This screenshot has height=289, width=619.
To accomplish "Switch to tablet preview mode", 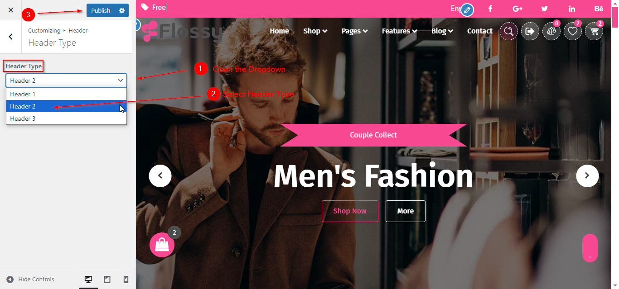I will pyautogui.click(x=107, y=280).
